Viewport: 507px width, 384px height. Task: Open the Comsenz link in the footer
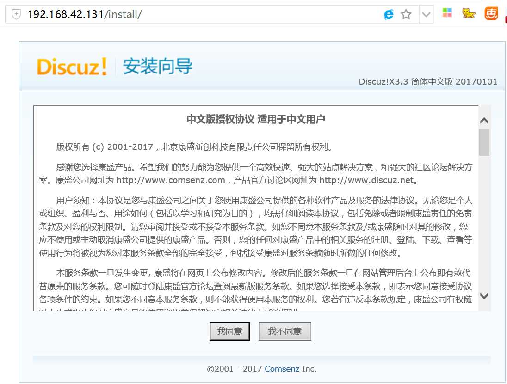[282, 369]
